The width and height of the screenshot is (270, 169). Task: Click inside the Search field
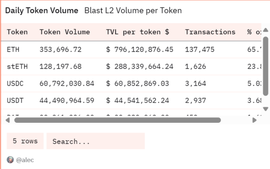95,141
